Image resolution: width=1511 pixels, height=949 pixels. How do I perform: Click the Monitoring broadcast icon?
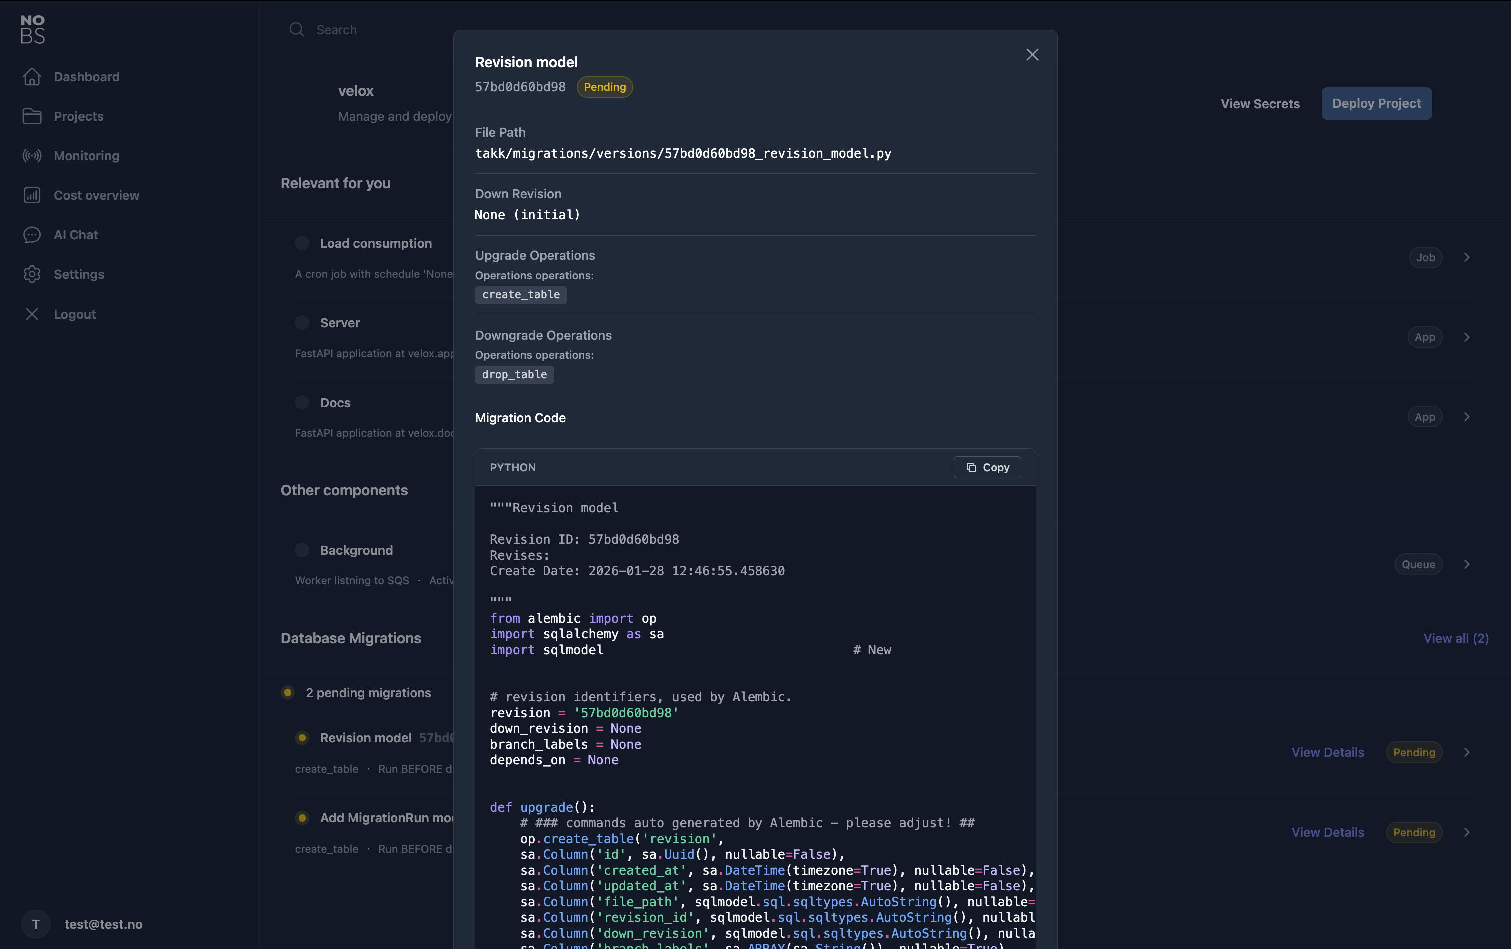pyautogui.click(x=32, y=155)
